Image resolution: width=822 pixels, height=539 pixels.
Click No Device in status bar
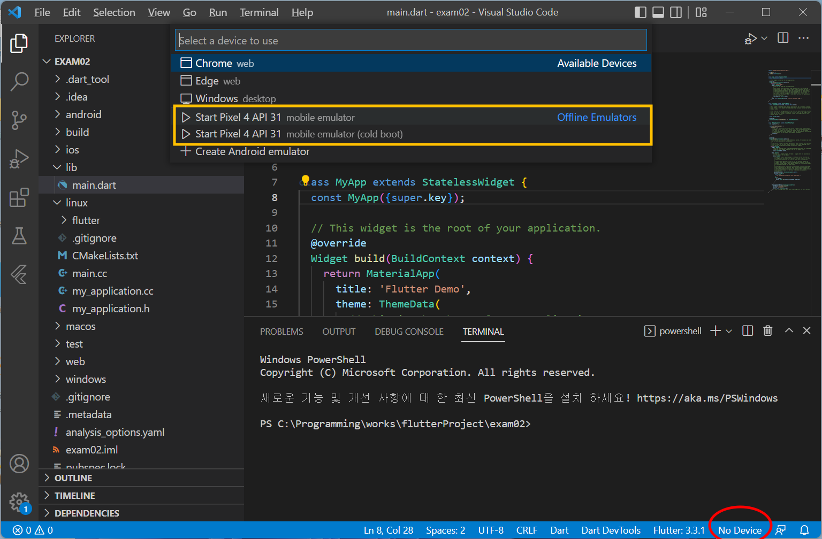point(740,530)
